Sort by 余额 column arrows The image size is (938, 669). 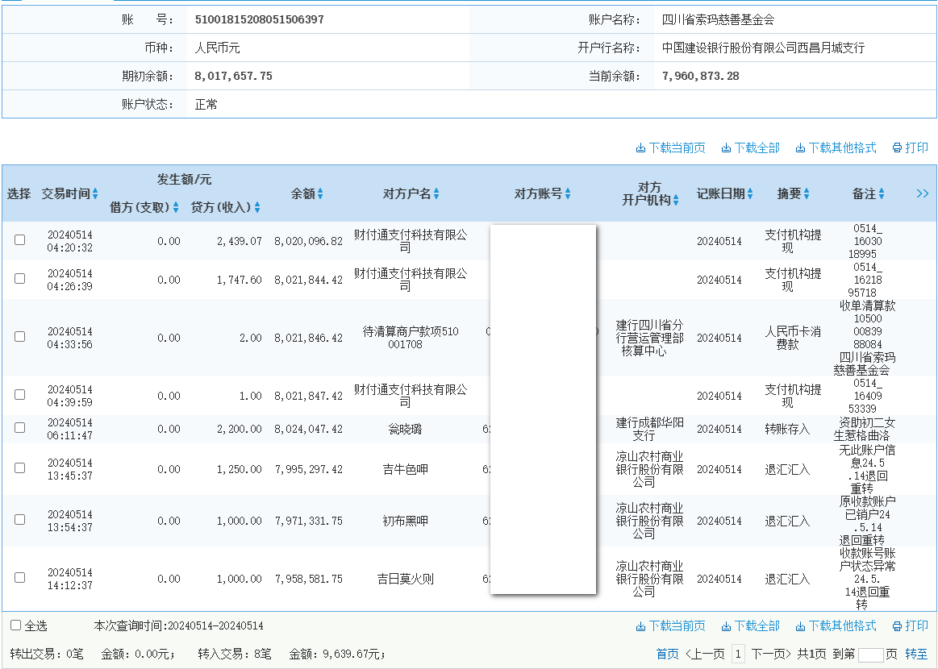320,193
